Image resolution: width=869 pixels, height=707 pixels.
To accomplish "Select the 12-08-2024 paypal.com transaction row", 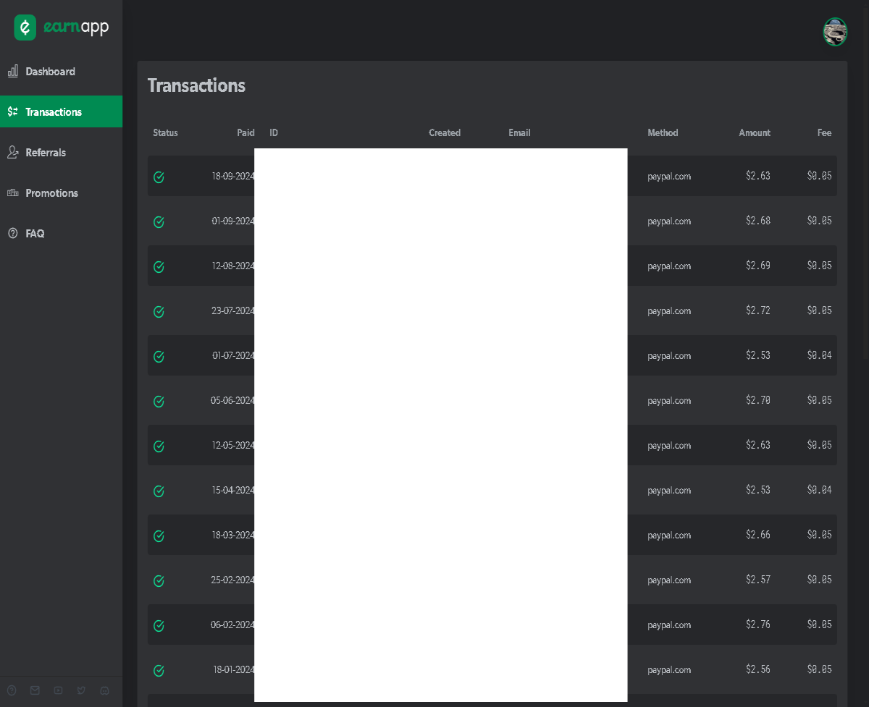I will point(492,266).
